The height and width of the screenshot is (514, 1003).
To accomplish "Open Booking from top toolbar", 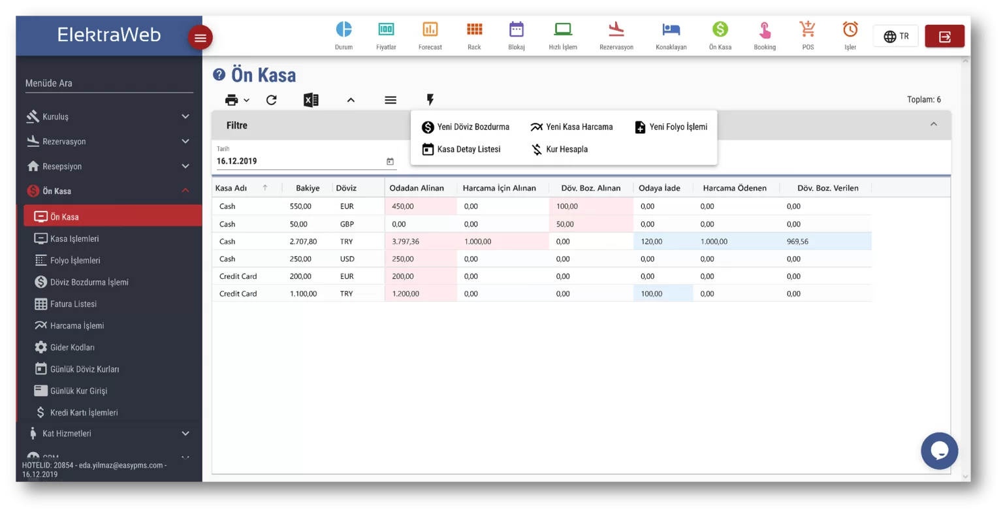I will pyautogui.click(x=765, y=31).
